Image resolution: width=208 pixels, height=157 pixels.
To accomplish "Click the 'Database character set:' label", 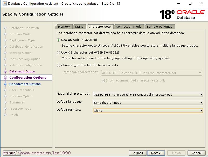I will coord(80,72).
